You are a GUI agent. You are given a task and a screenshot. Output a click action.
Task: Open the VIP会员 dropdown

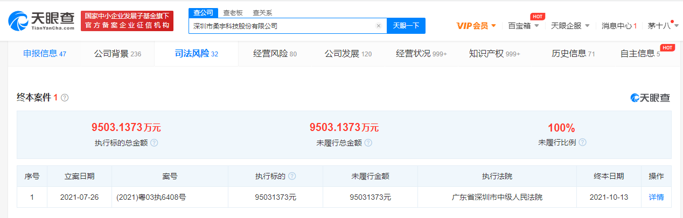click(476, 26)
